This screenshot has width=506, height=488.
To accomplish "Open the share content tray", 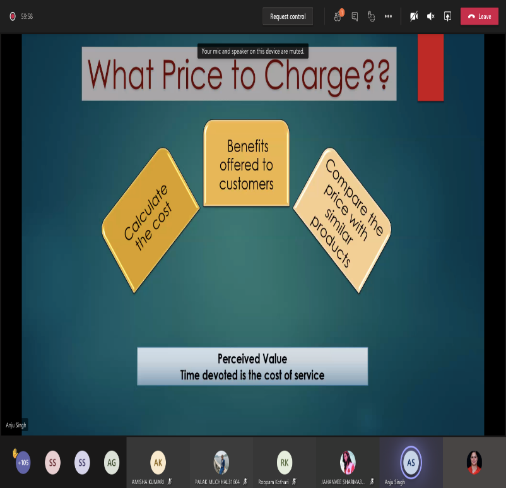I will (447, 16).
